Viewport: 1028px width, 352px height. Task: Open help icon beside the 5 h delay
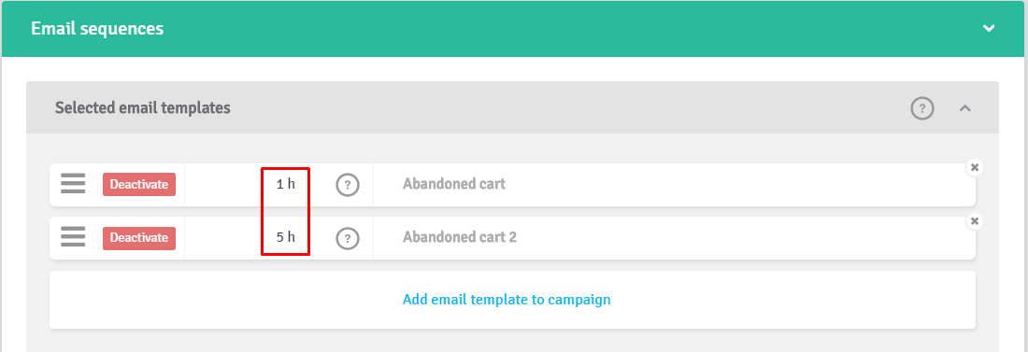click(348, 238)
